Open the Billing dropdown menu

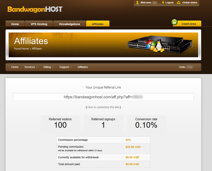coord(48,67)
